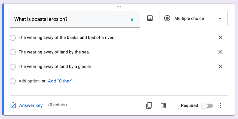Click the add image icon beside question
Screen dimensions: 238x119
[x=150, y=18]
